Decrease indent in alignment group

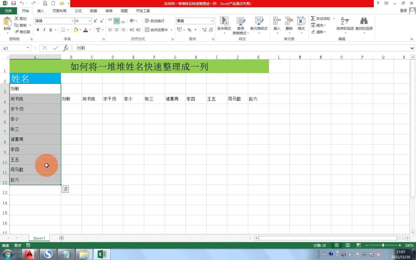(132, 30)
